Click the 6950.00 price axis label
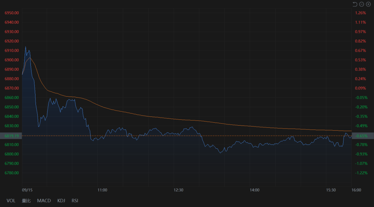The image size is (374, 207). [x=12, y=13]
